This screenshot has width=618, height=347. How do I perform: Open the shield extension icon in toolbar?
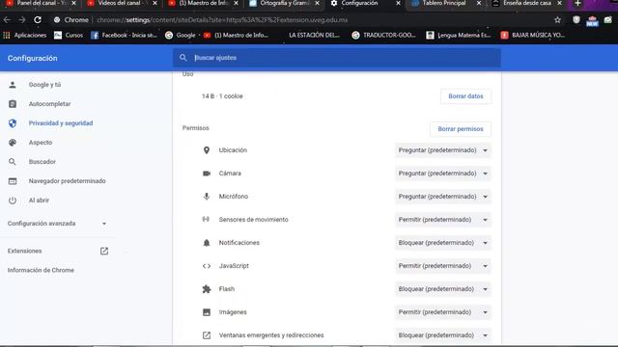[576, 19]
